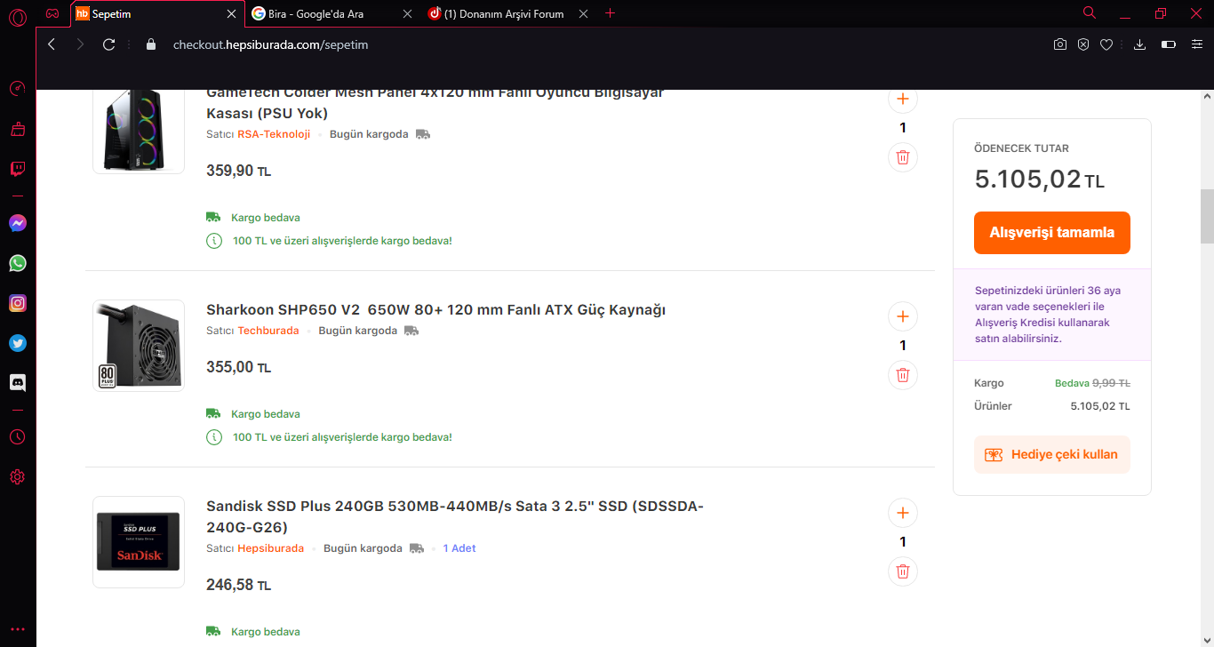Switch to the Sepetim tab

coord(156,14)
